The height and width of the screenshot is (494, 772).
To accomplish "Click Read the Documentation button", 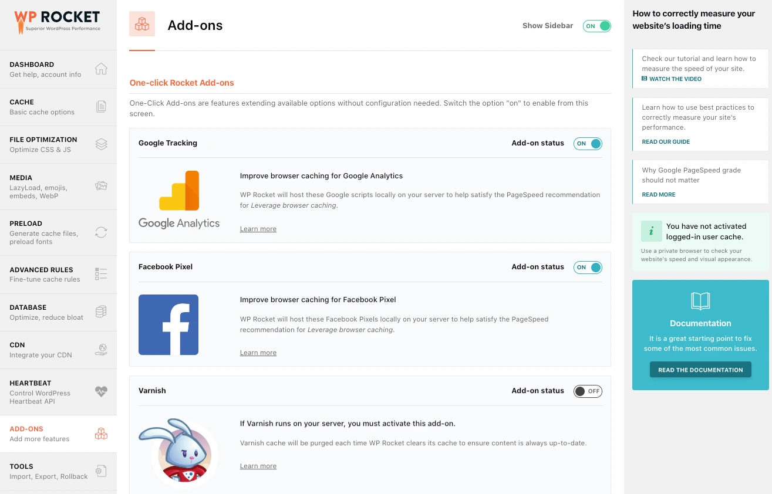I will coord(700,370).
